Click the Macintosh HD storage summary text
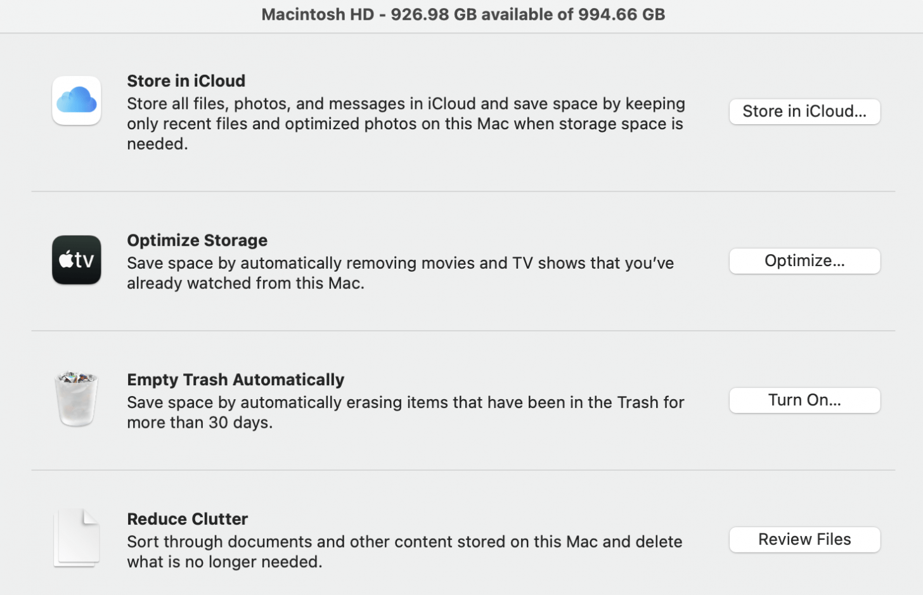Viewport: 923px width, 595px height. [x=461, y=14]
